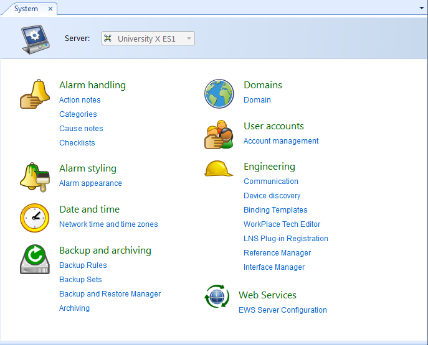Click the Web Services globe arrows icon
The image size is (428, 345).
point(217,296)
